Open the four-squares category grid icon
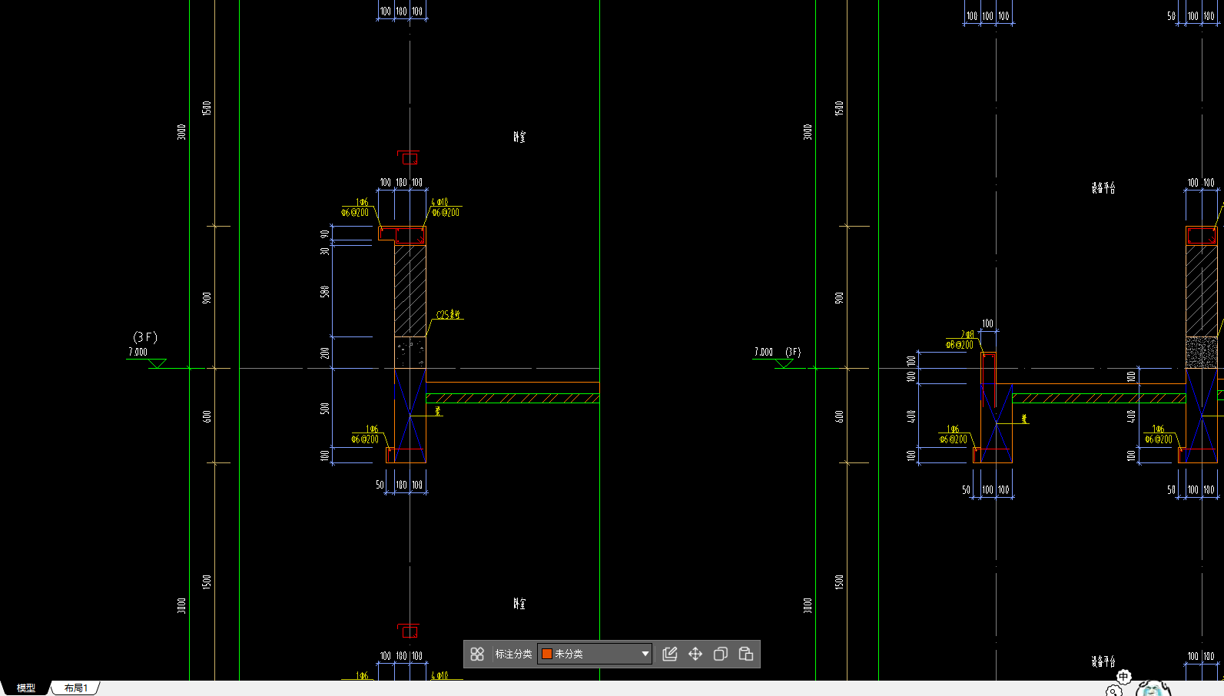The width and height of the screenshot is (1224, 696). [477, 654]
